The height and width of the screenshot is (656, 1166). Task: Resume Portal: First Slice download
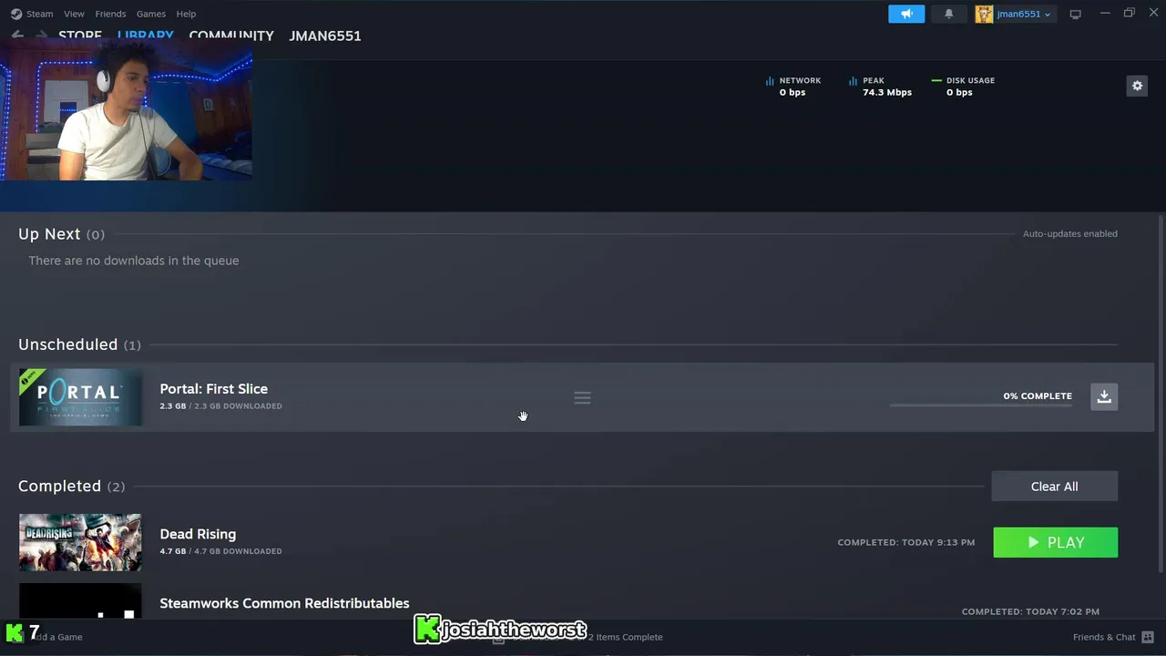coord(1104,396)
